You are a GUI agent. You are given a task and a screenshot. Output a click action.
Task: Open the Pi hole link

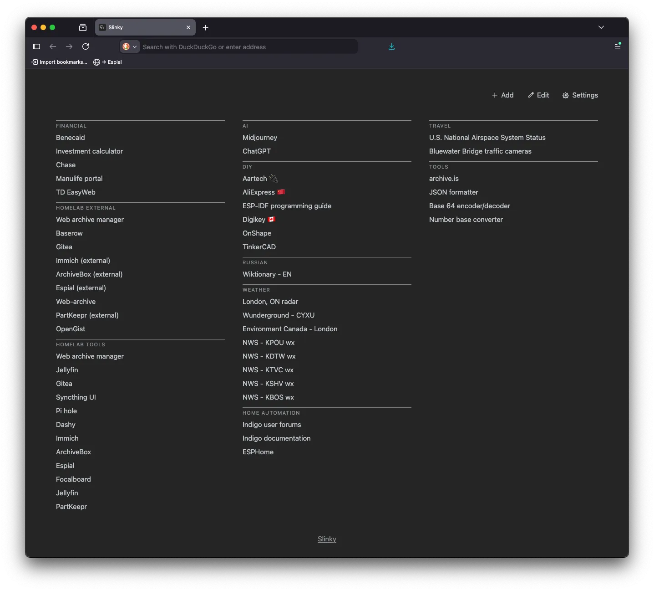point(66,411)
